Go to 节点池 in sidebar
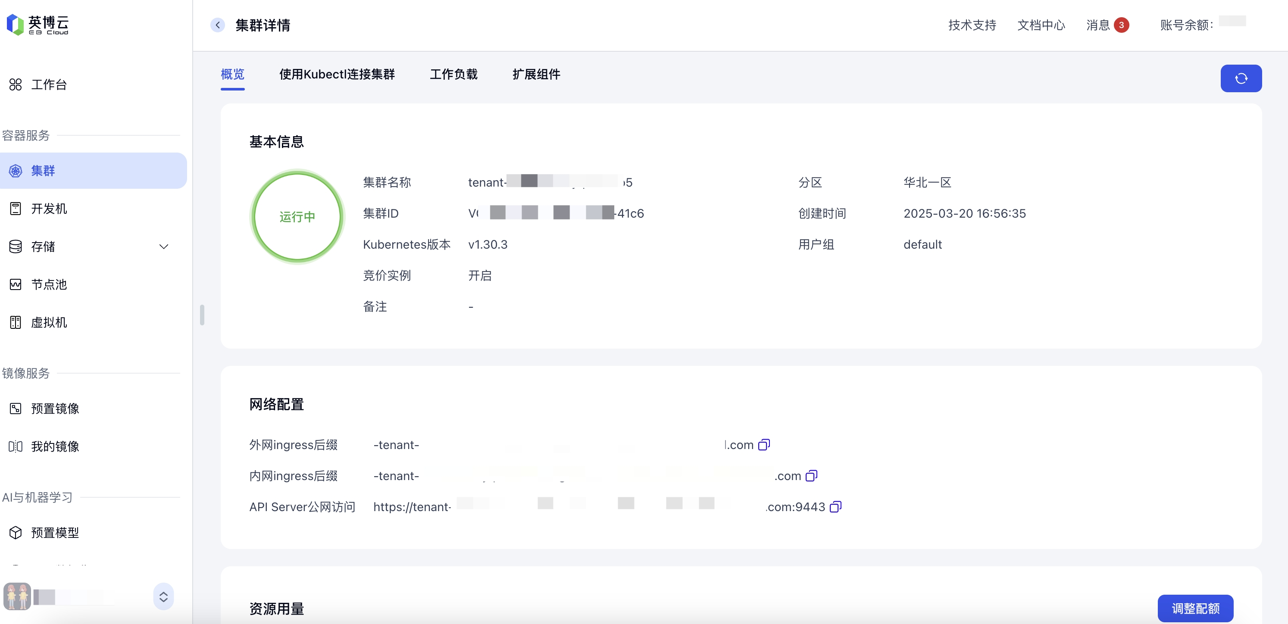The image size is (1288, 624). [49, 284]
